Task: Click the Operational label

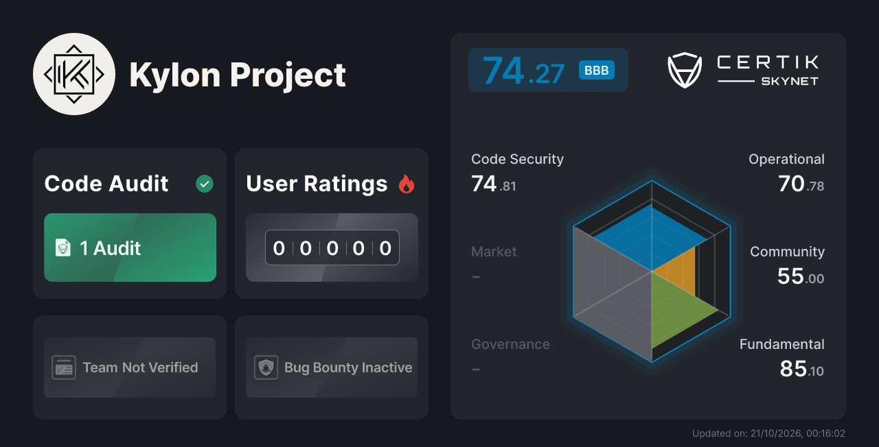Action: (786, 159)
